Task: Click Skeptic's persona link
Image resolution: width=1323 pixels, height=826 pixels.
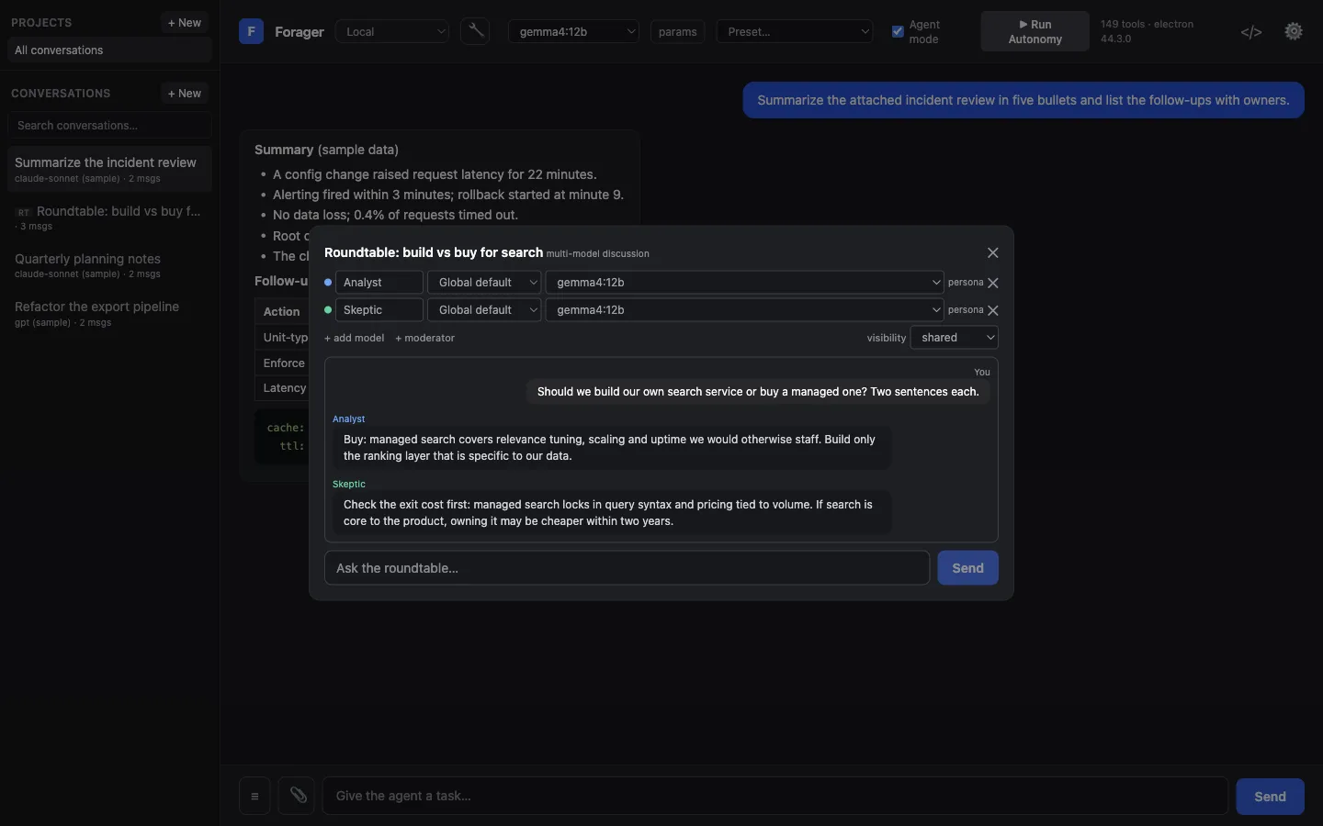Action: tap(966, 310)
